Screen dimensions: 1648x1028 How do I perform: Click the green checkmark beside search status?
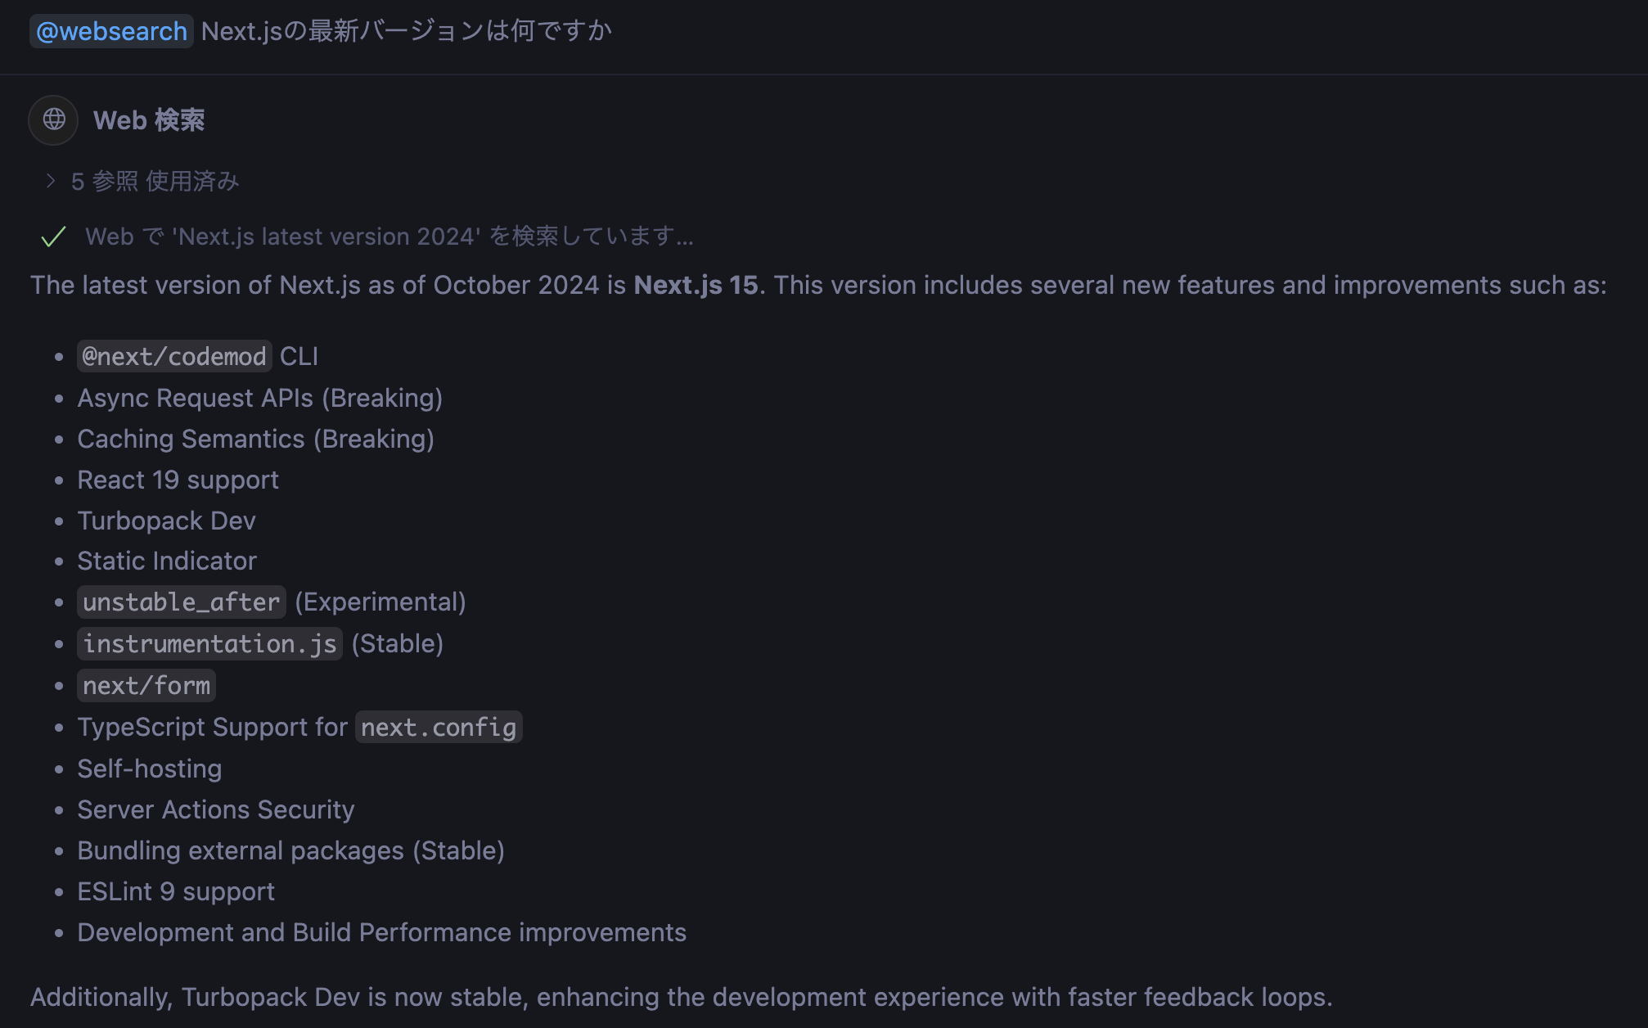pos(52,237)
